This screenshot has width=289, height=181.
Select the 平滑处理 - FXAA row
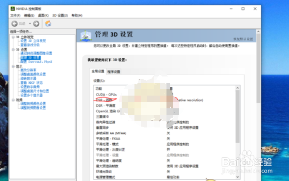point(165,139)
